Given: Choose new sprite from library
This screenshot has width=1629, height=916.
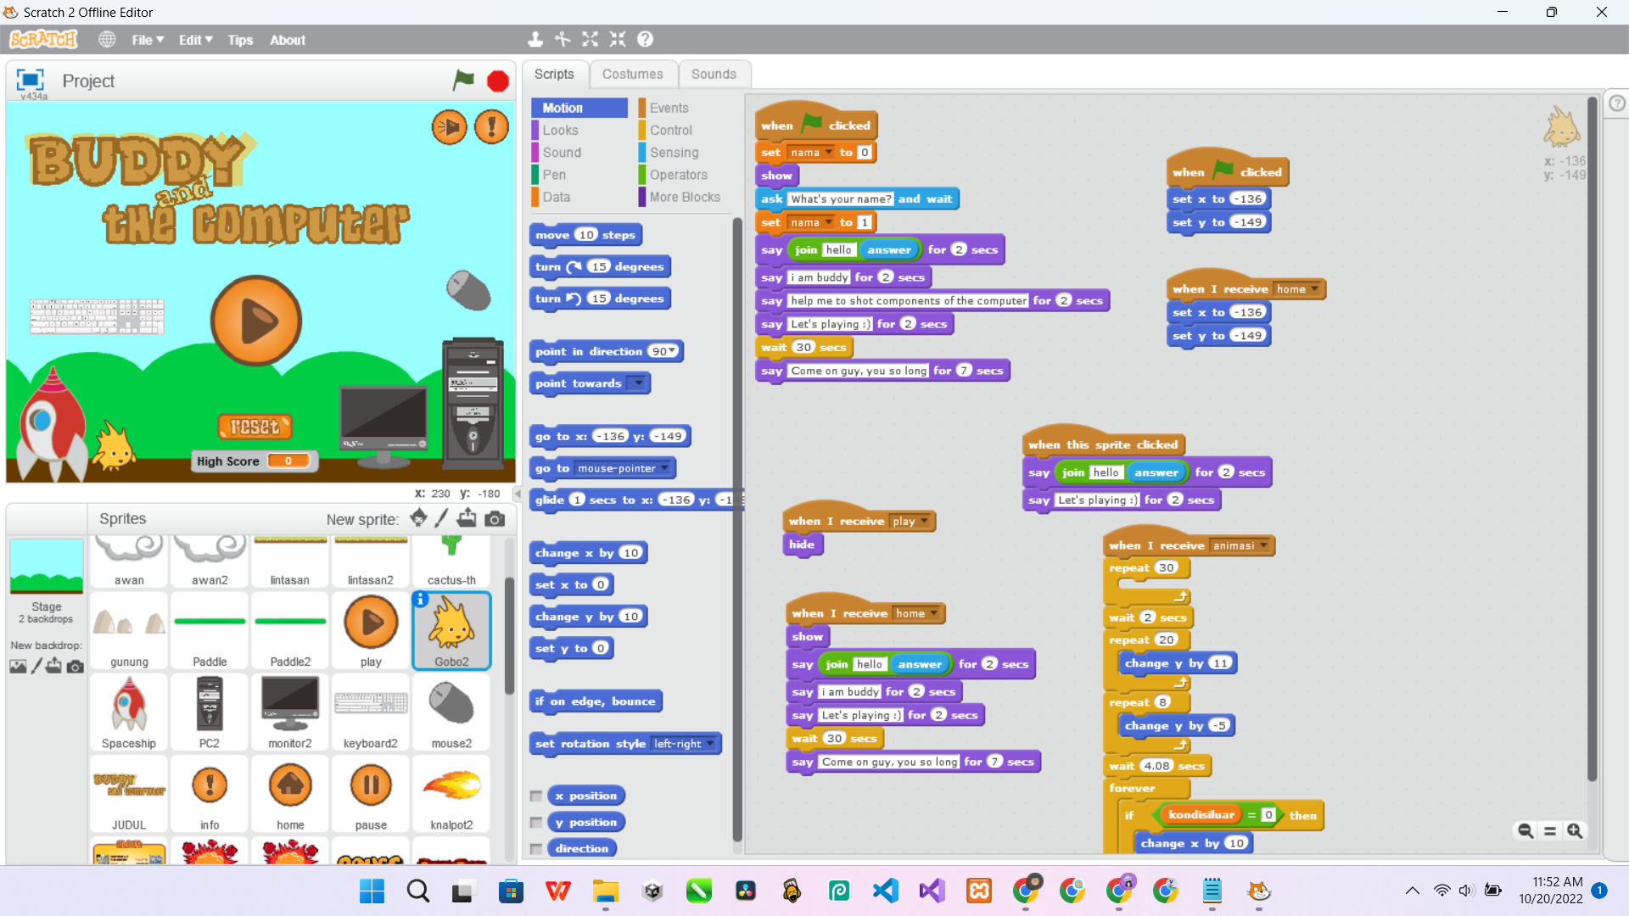Looking at the screenshot, I should pos(418,518).
